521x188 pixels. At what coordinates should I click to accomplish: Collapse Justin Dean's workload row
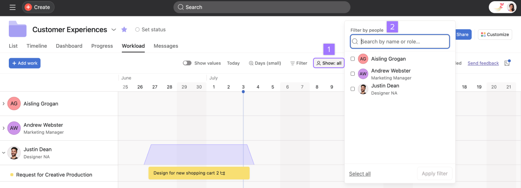pos(4,153)
